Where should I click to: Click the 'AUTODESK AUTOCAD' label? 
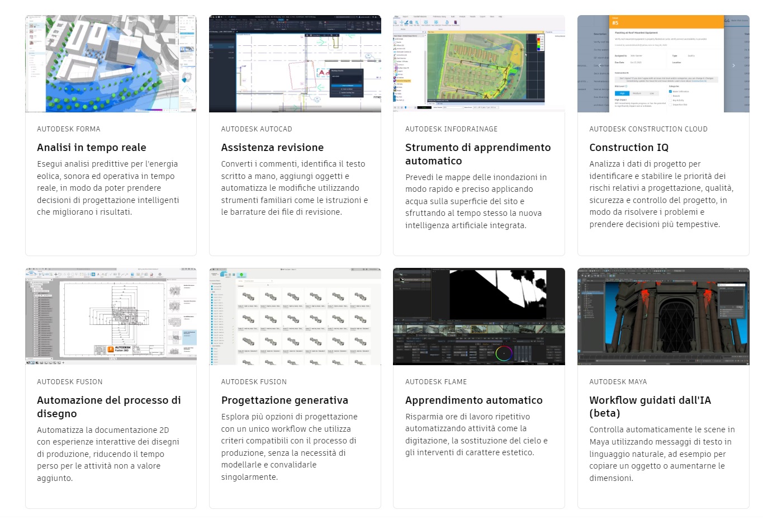tap(257, 129)
